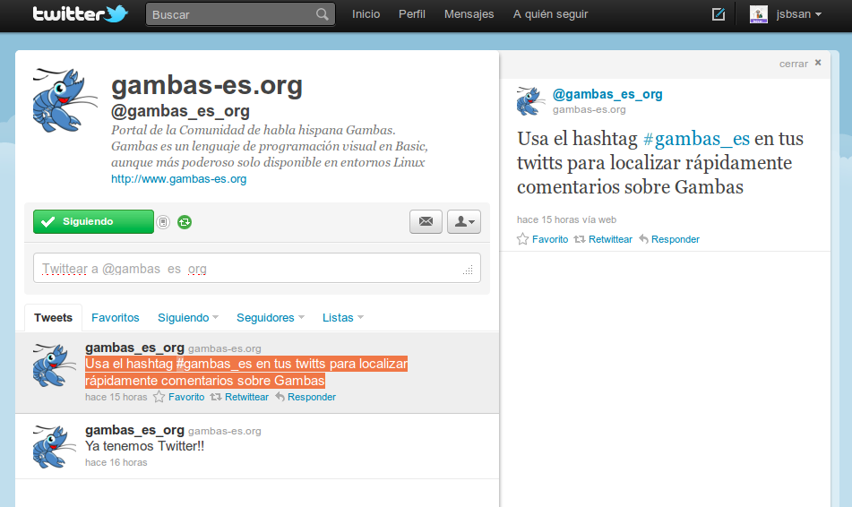Click retweet arrows icon in detail pane
This screenshot has width=852, height=507.
click(580, 239)
